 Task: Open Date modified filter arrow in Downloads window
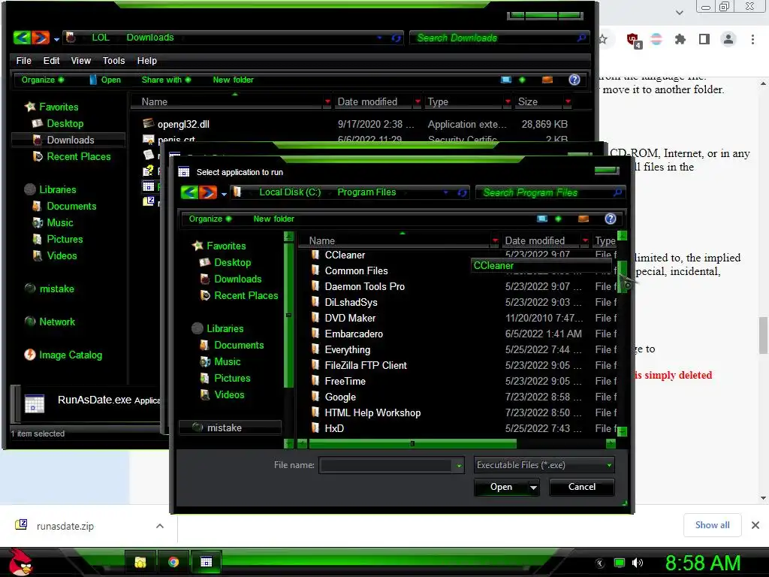418,101
